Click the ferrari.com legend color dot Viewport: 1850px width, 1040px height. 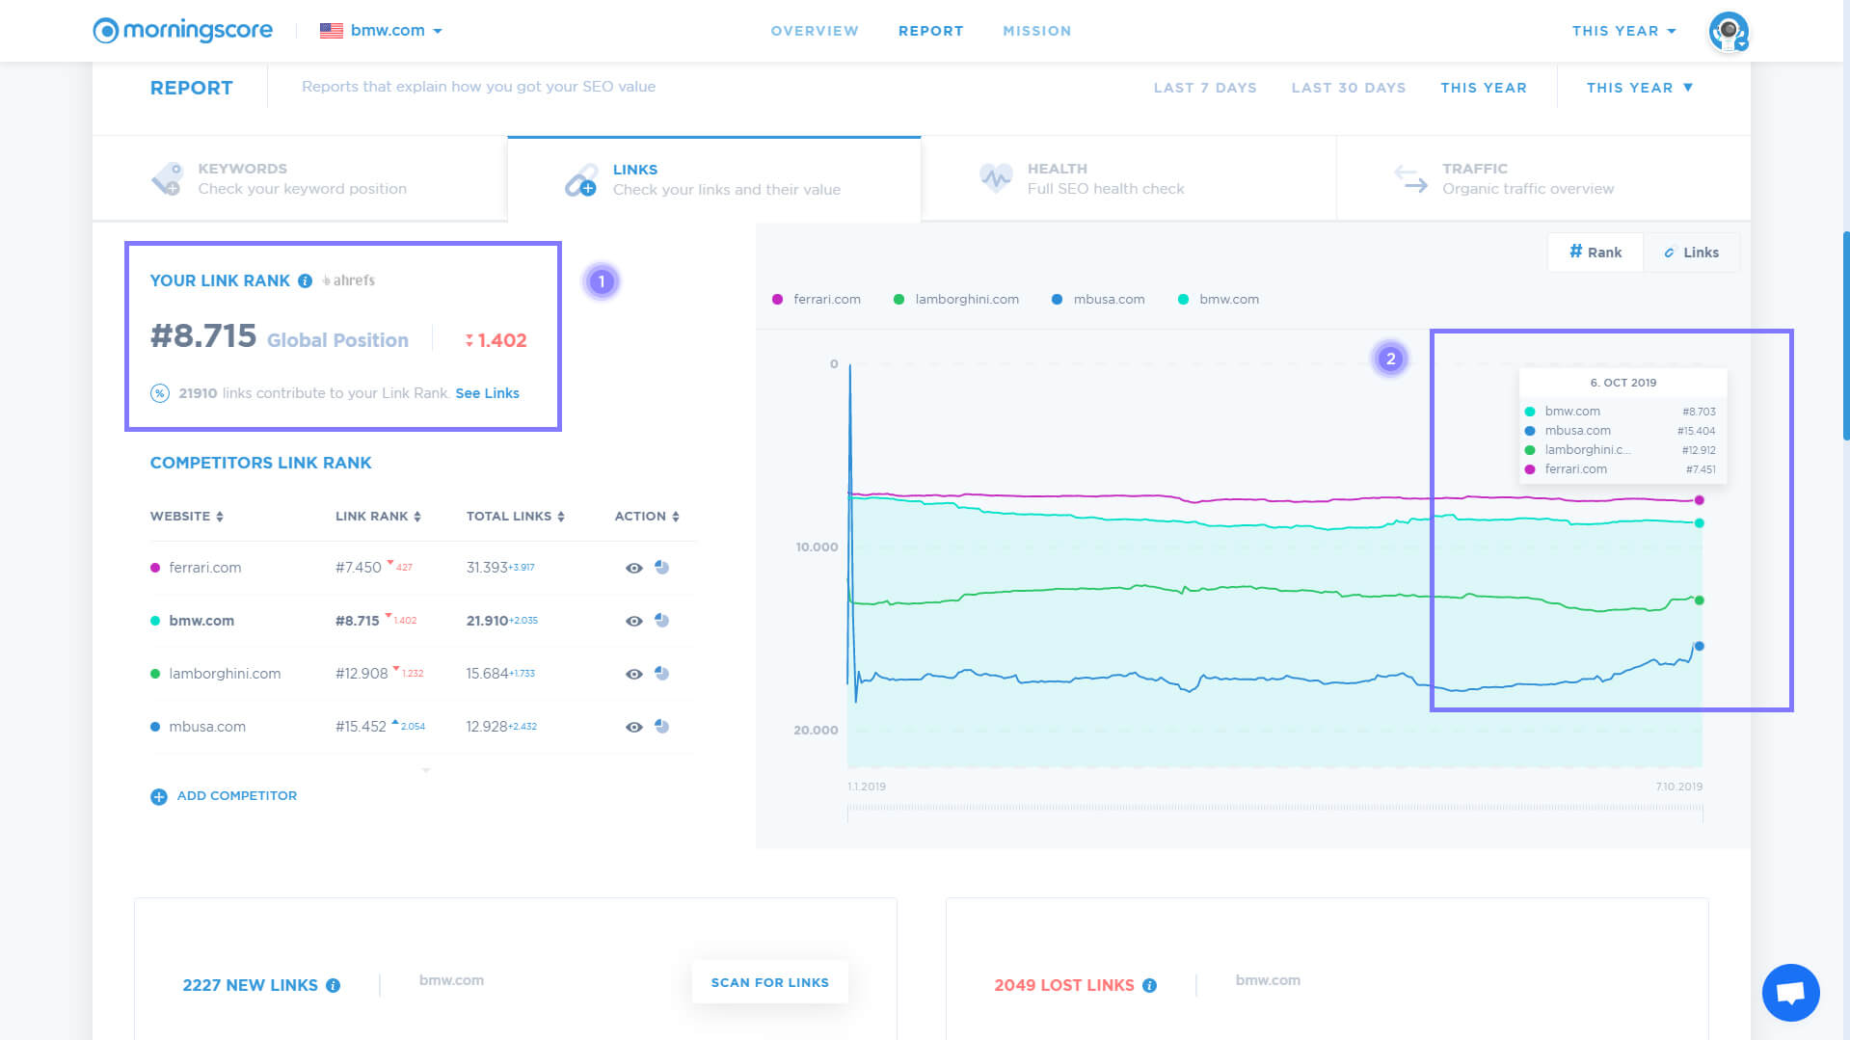pos(778,300)
